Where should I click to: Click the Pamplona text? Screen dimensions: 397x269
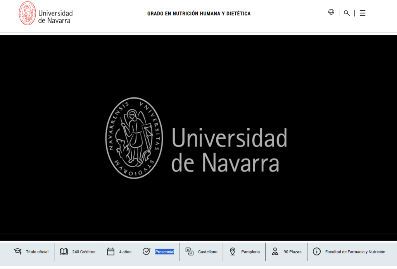coord(250,252)
